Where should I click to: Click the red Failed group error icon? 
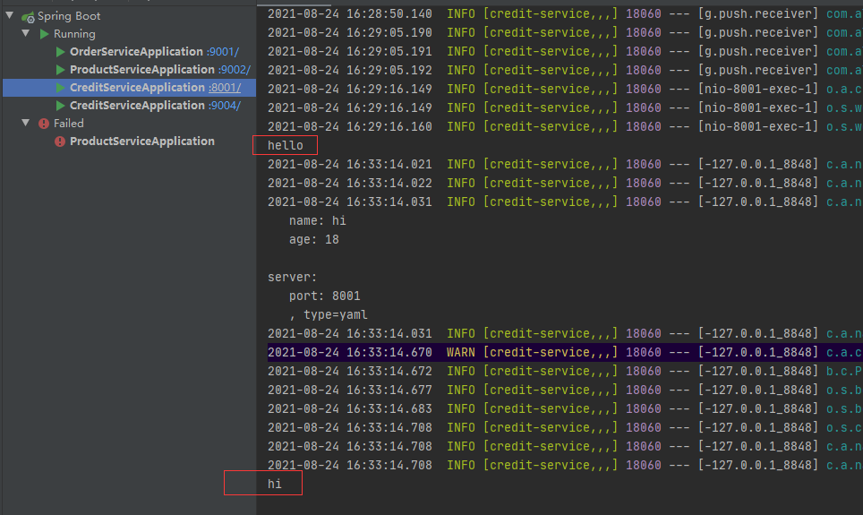[44, 124]
